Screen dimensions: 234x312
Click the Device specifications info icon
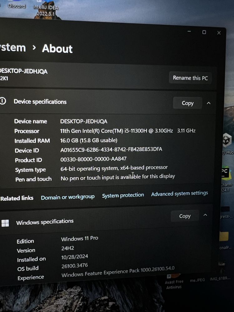(x=3, y=101)
